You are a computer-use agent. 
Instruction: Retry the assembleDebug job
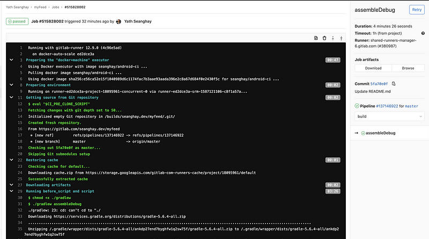pyautogui.click(x=417, y=10)
